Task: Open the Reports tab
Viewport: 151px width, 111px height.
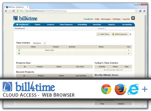Action: [112, 25]
